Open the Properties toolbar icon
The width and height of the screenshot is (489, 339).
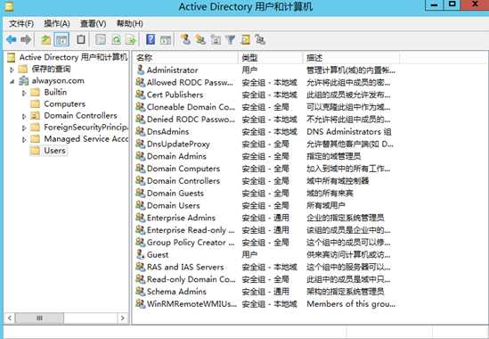pyautogui.click(x=101, y=39)
